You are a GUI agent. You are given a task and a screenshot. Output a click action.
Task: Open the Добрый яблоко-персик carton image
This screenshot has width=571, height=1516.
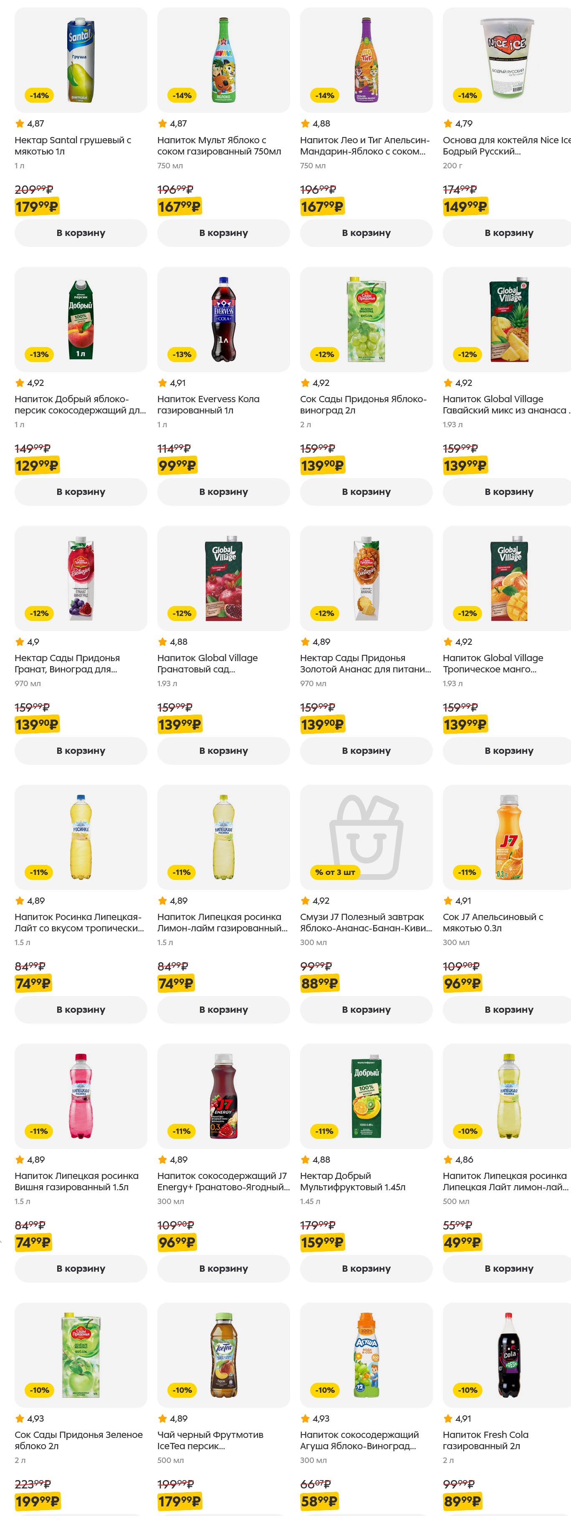point(81,319)
